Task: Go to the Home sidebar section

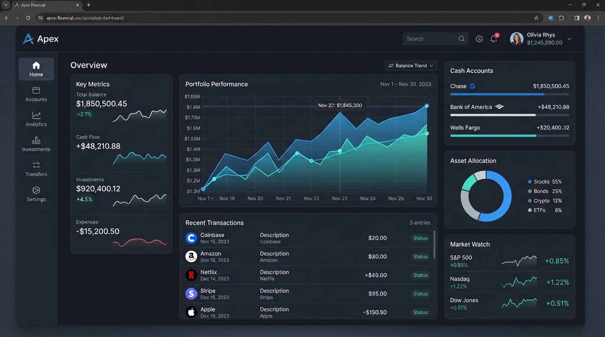Action: [x=36, y=69]
